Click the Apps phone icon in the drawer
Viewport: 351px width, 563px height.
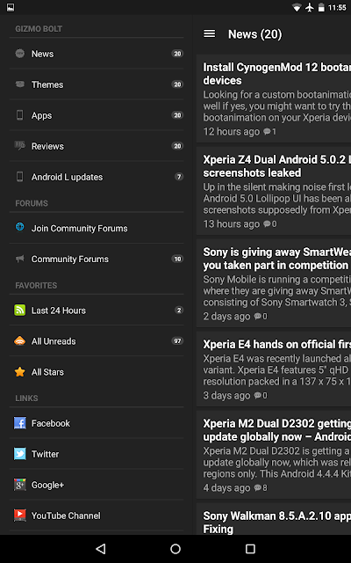[x=19, y=115]
